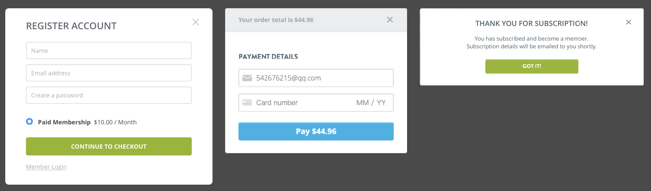Select the Paid Membership radio button
The height and width of the screenshot is (191, 651).
click(x=29, y=121)
